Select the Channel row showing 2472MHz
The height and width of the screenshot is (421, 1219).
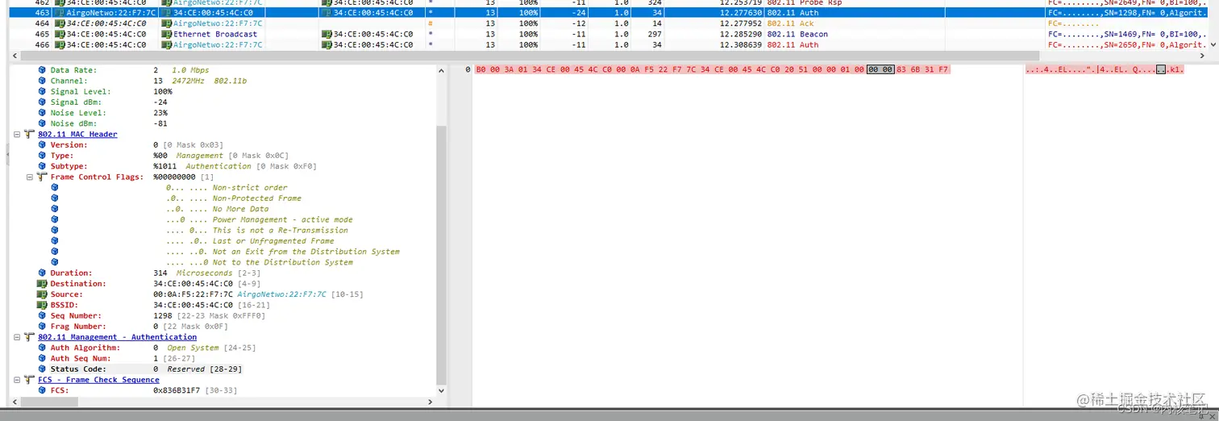(143, 81)
